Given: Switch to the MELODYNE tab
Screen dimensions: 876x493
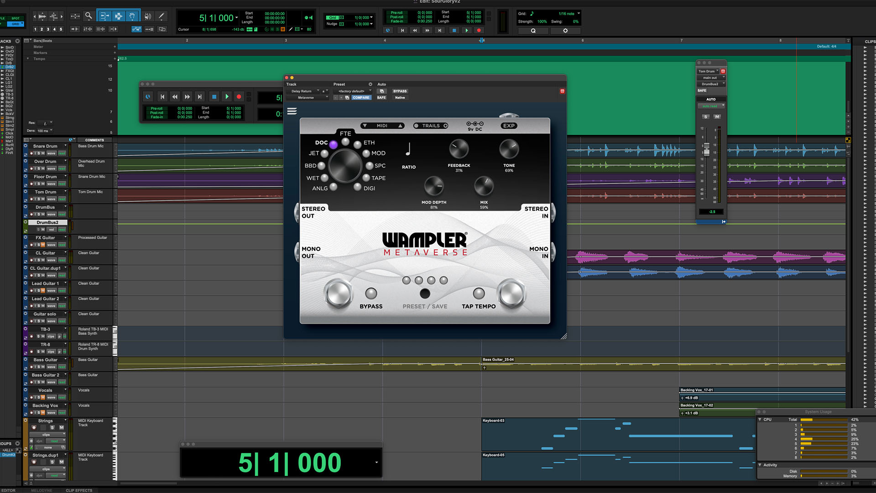Looking at the screenshot, I should (42, 490).
